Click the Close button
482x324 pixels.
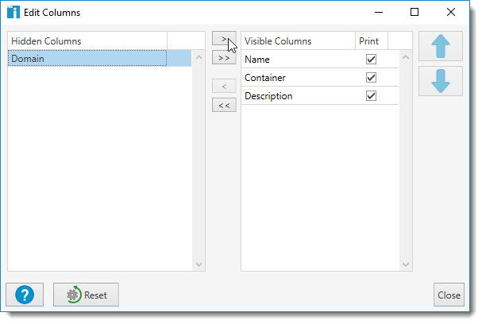pyautogui.click(x=449, y=295)
